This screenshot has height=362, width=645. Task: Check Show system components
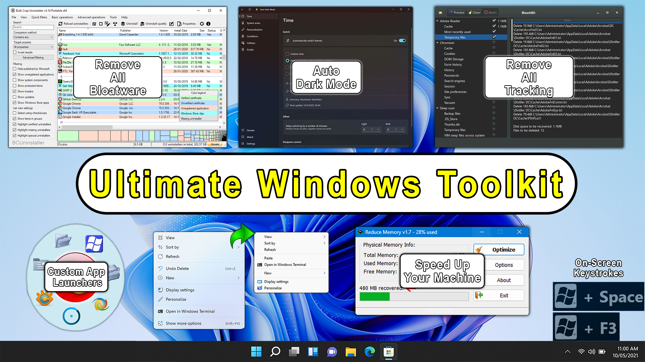click(x=15, y=80)
